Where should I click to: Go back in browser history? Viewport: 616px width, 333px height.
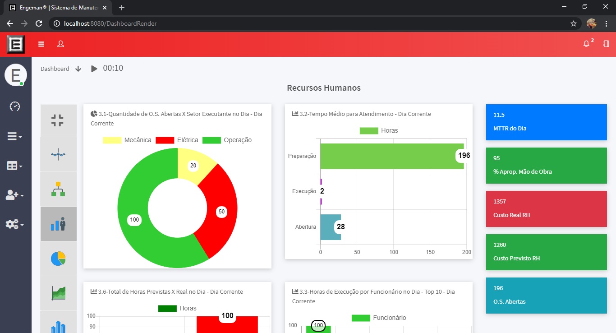click(10, 23)
